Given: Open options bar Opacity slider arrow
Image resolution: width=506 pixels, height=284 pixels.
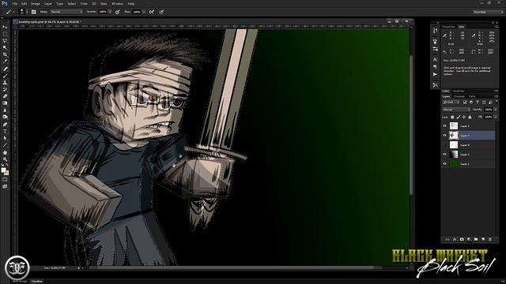Looking at the screenshot, I should tap(110, 12).
